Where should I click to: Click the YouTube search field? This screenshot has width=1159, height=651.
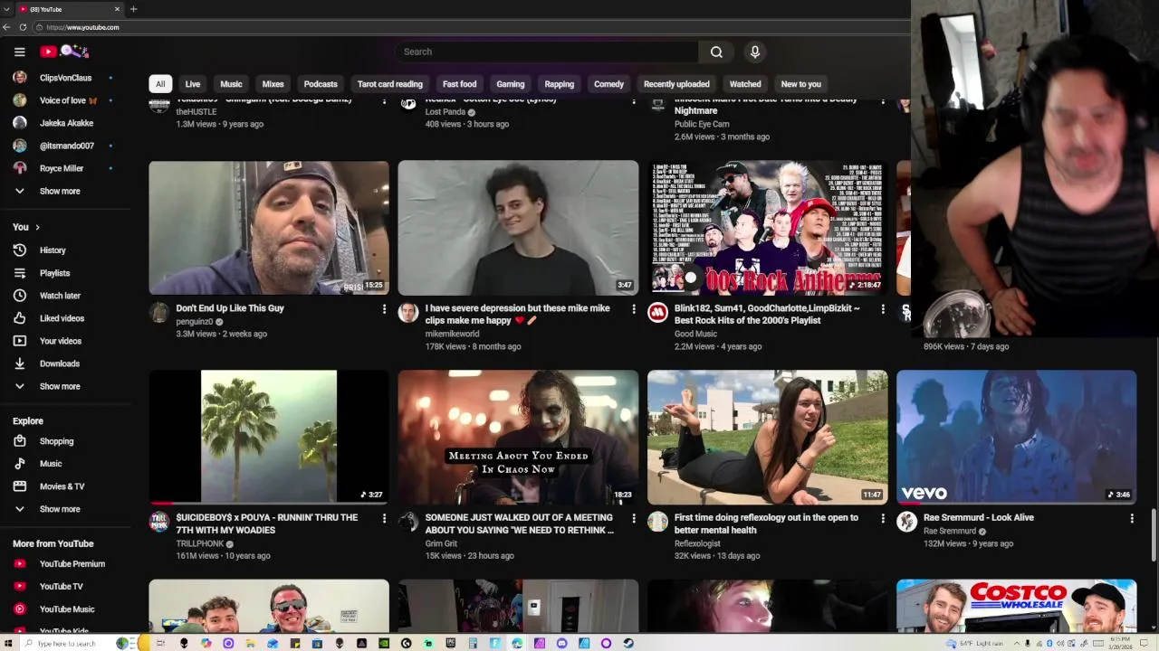(546, 52)
